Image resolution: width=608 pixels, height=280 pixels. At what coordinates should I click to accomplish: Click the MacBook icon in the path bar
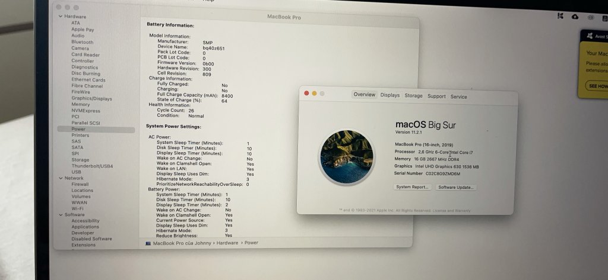148,243
